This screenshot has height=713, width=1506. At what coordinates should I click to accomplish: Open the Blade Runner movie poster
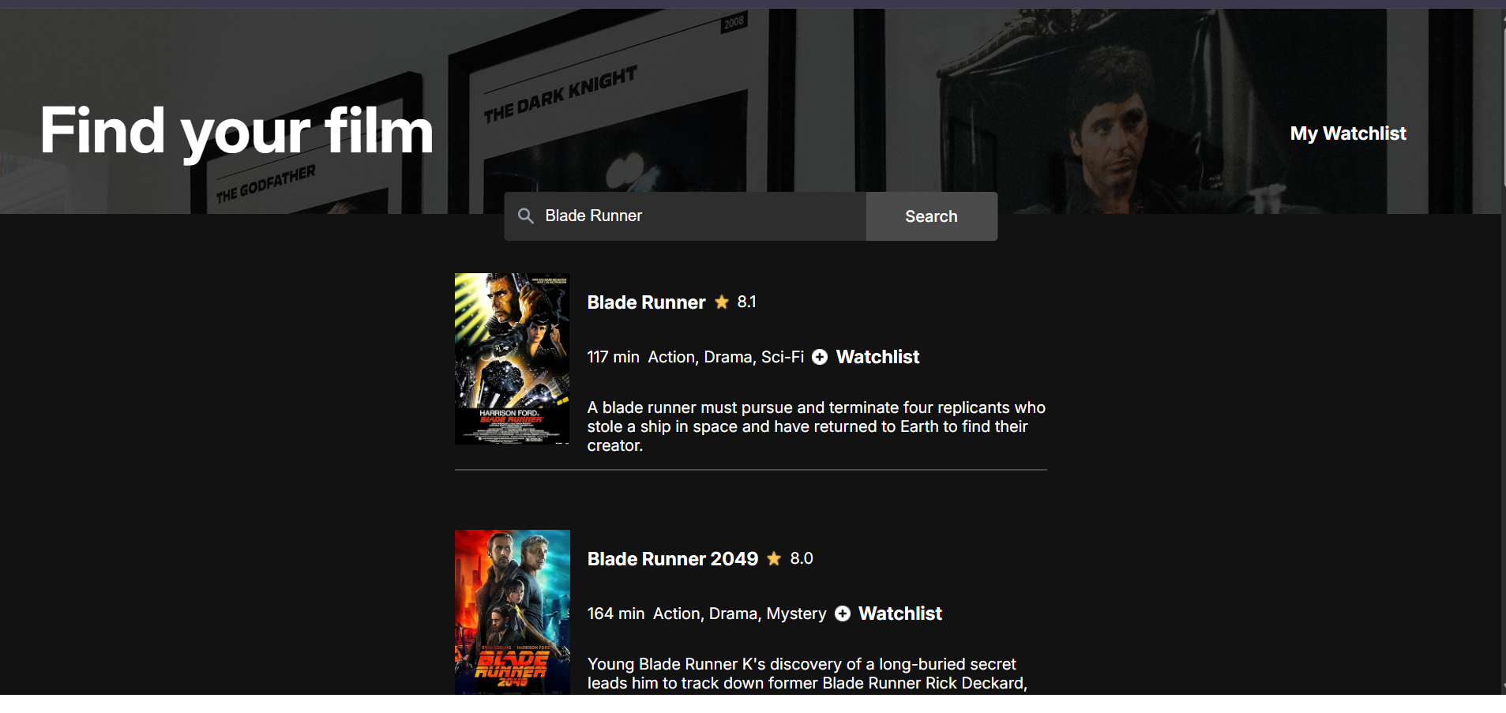pyautogui.click(x=512, y=358)
